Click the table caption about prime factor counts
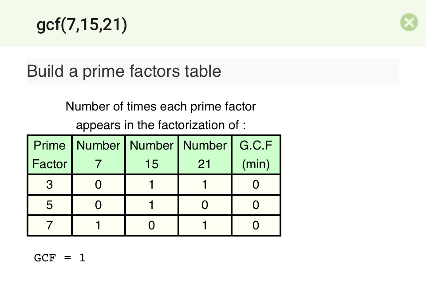Image resolution: width=426 pixels, height=284 pixels. coord(161,116)
